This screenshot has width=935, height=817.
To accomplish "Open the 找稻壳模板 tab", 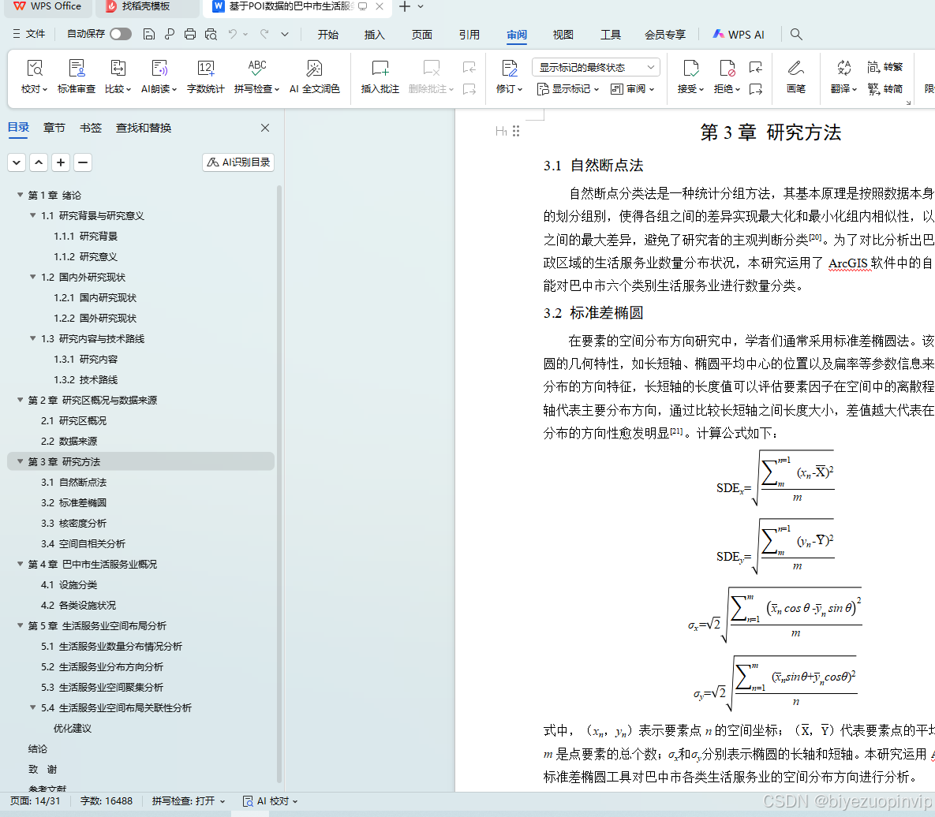I will [145, 6].
